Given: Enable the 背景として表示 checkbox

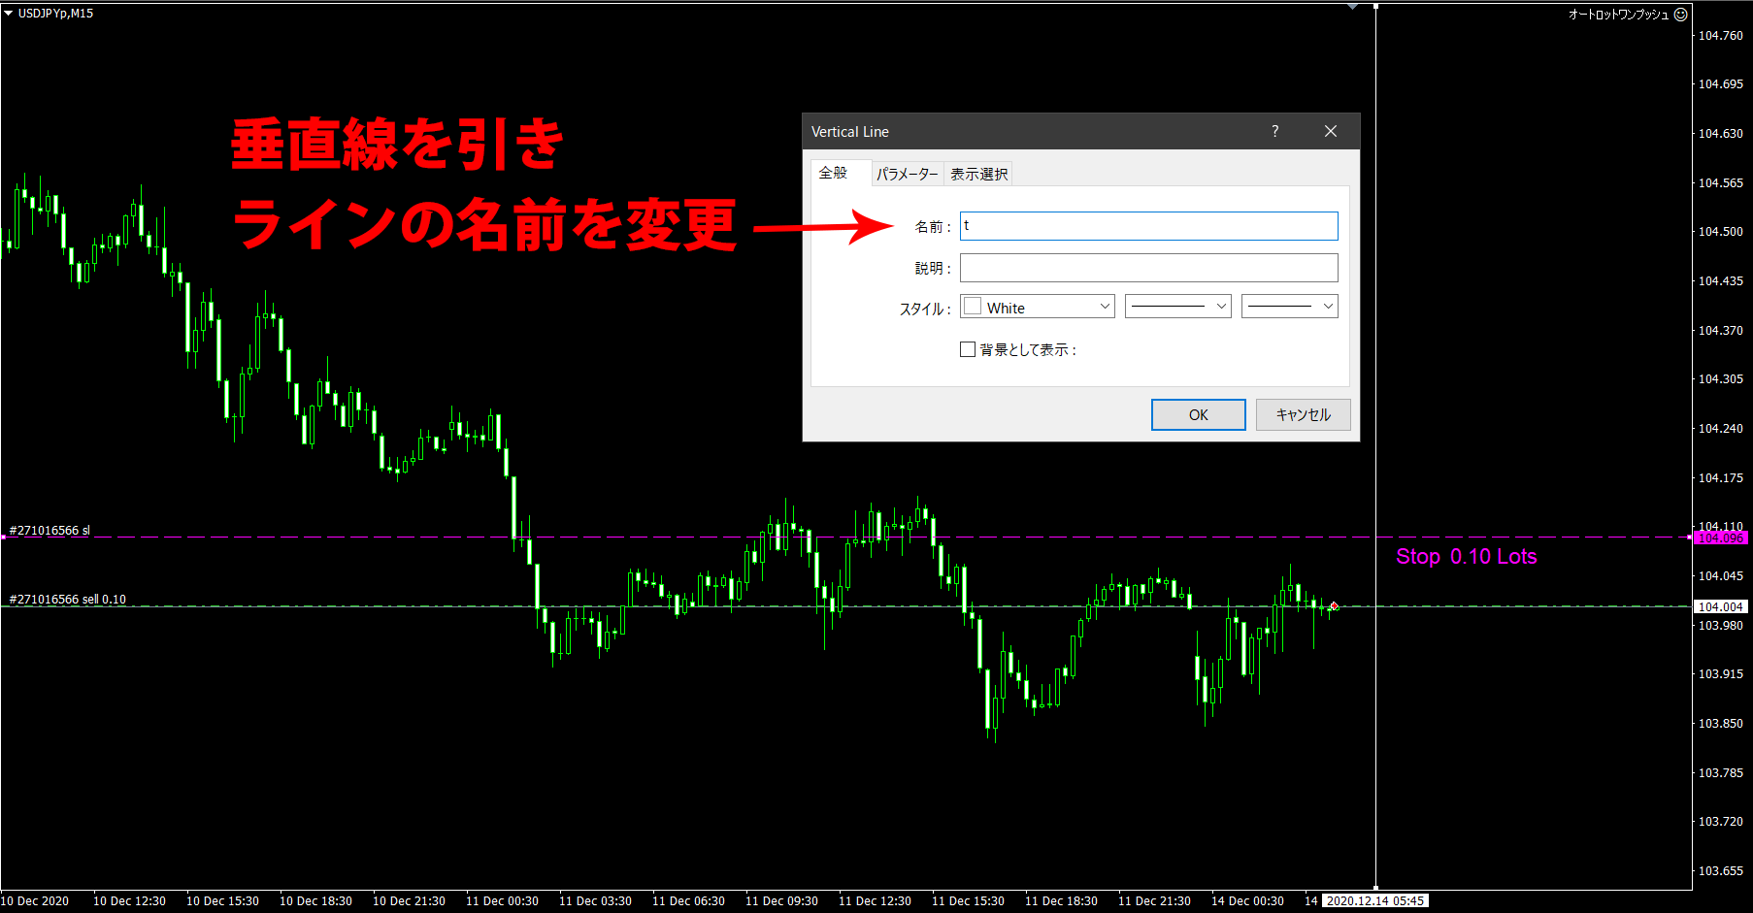Looking at the screenshot, I should [968, 348].
